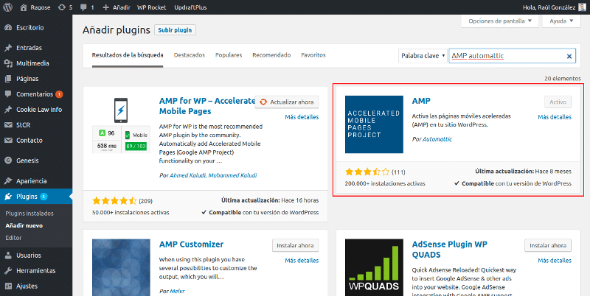Open author Mohammed Kaludi link
Screen dimensions: 590x296
pyautogui.click(x=232, y=175)
